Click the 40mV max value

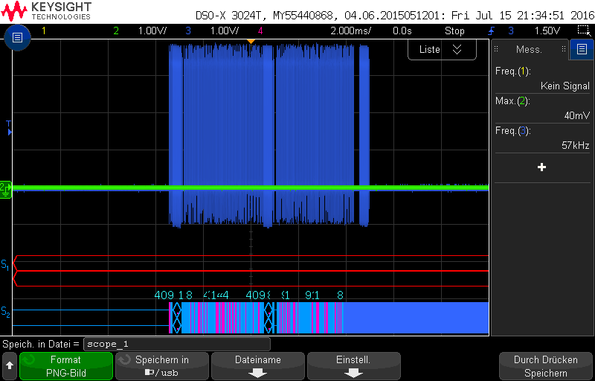click(x=577, y=116)
